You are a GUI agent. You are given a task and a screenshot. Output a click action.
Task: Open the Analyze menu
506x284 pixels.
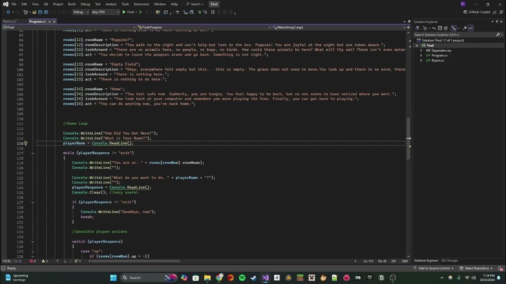pyautogui.click(x=111, y=4)
